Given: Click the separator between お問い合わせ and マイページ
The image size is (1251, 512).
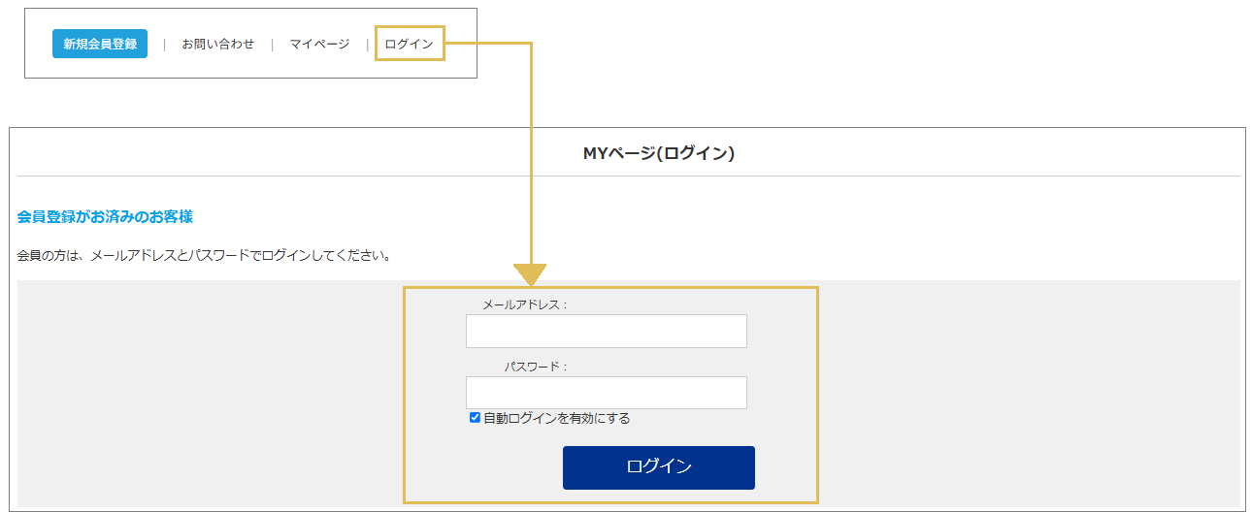Looking at the screenshot, I should [272, 44].
